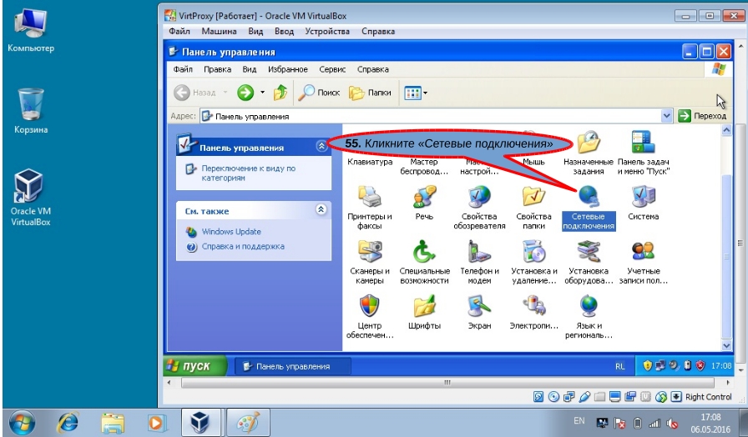This screenshot has height=437, width=748.
Task: Open Компьютер desktop icon
Action: (31, 30)
